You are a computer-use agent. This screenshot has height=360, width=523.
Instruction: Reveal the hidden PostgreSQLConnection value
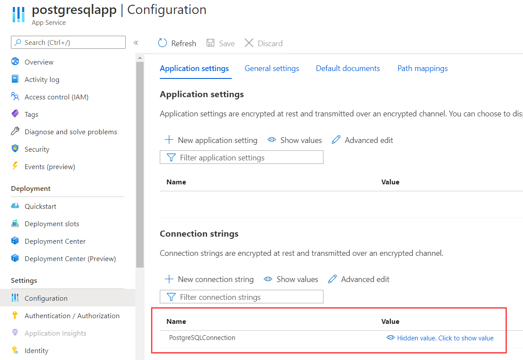pyautogui.click(x=440, y=338)
